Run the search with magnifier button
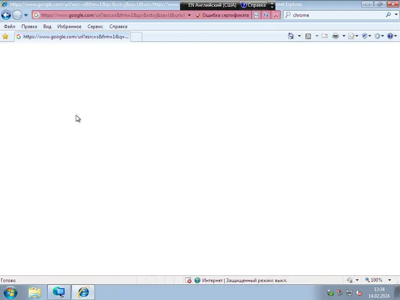The width and height of the screenshot is (400, 300). [x=388, y=15]
